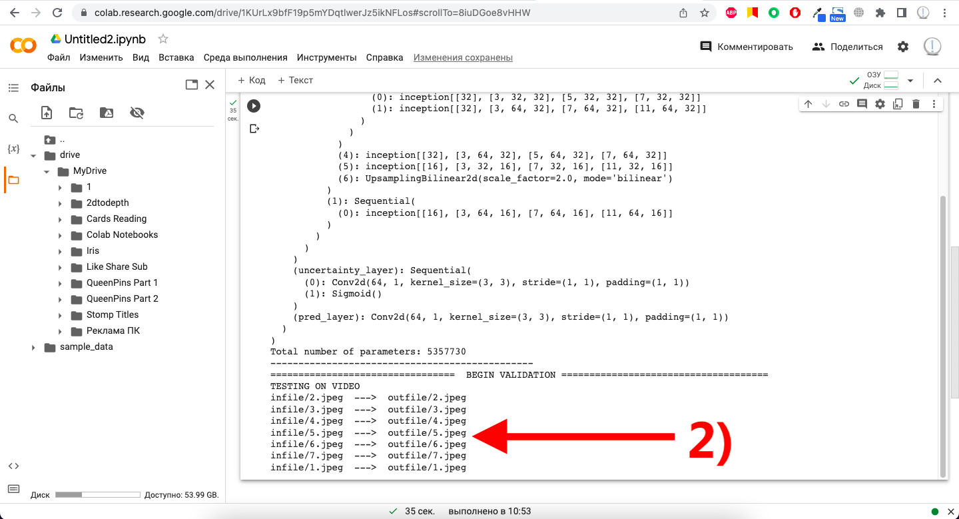Expand the Реклама ПК folder
The image size is (959, 519).
[x=60, y=331]
